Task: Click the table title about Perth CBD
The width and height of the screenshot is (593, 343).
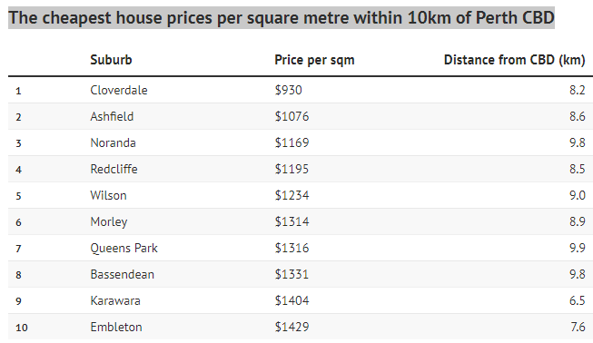Action: click(x=282, y=18)
